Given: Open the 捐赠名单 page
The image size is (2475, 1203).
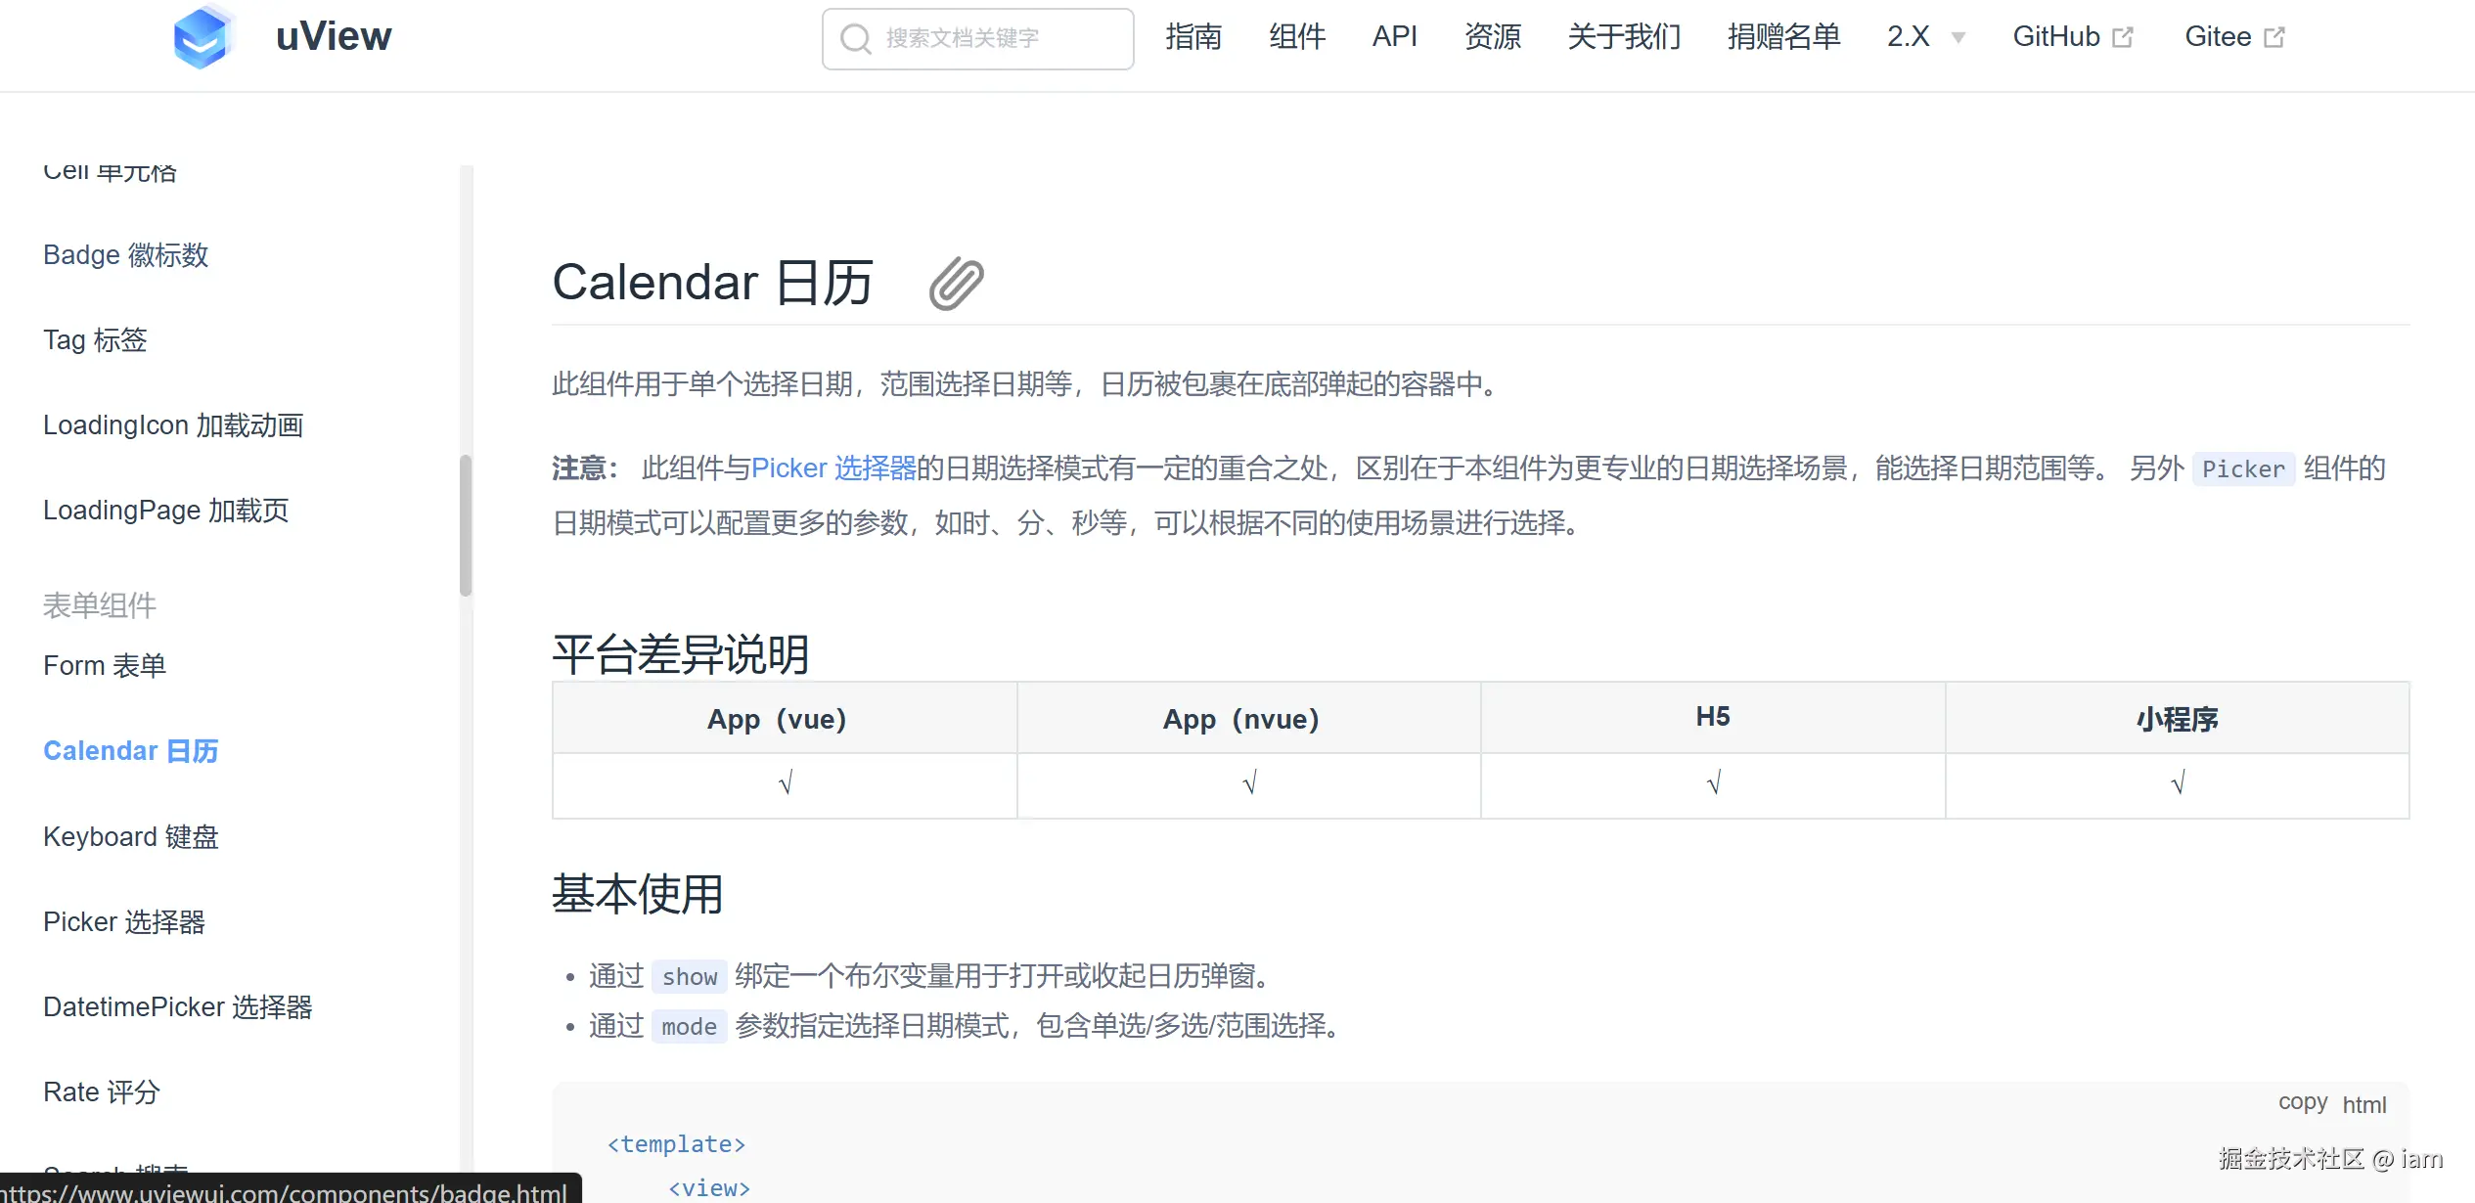Looking at the screenshot, I should 1782,36.
